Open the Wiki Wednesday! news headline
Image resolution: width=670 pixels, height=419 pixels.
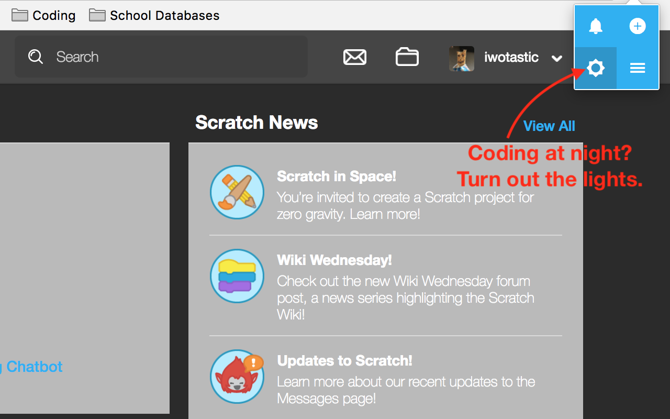(x=334, y=260)
